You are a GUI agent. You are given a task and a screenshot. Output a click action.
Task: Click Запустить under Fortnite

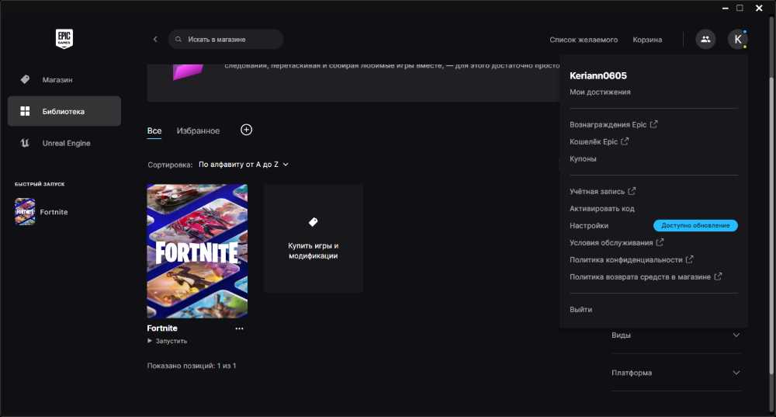[x=167, y=341]
